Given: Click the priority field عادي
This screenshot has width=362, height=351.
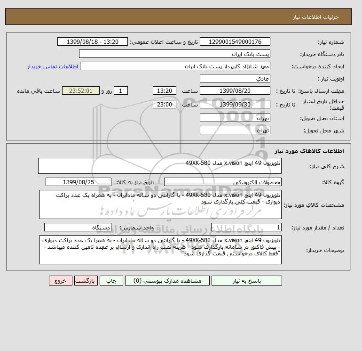Looking at the screenshot, I should click(x=235, y=79).
